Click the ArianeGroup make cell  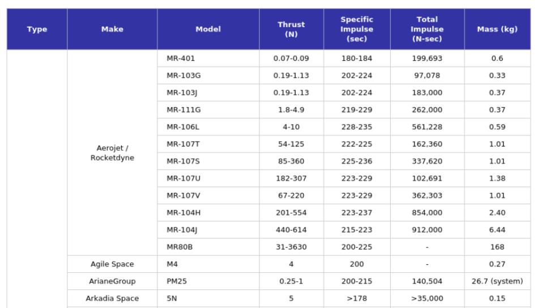tap(112, 281)
